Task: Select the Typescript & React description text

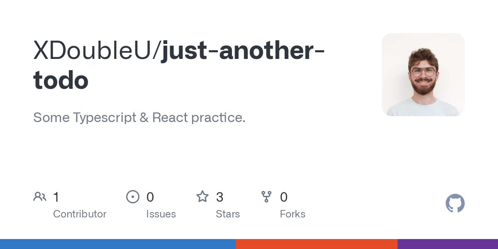Action: click(x=139, y=117)
